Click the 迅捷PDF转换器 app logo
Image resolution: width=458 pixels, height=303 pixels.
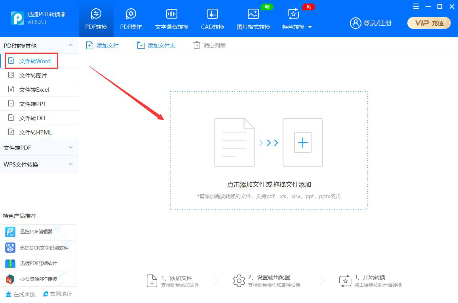[17, 18]
